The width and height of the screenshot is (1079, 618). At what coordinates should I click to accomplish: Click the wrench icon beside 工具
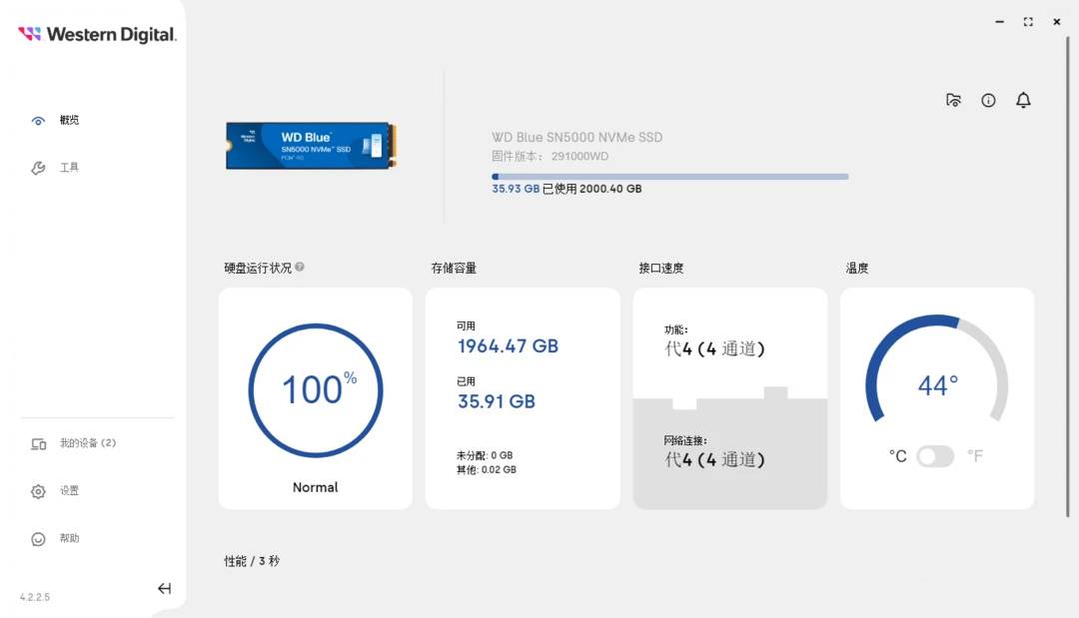click(38, 169)
